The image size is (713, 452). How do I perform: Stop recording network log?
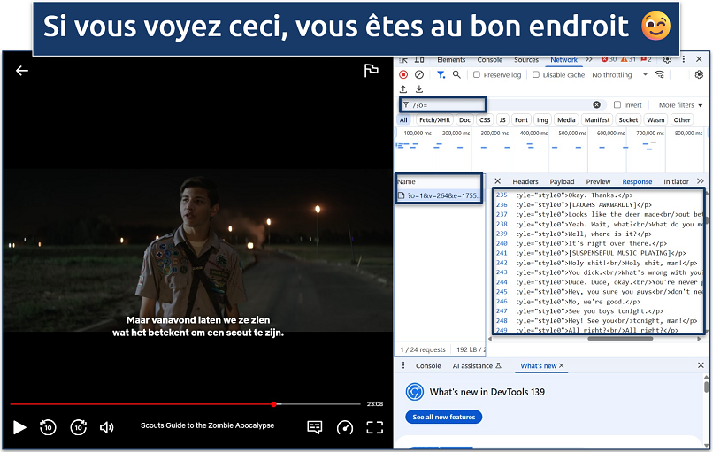tap(404, 75)
